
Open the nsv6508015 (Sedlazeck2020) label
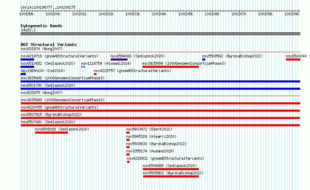pos(62,129)
